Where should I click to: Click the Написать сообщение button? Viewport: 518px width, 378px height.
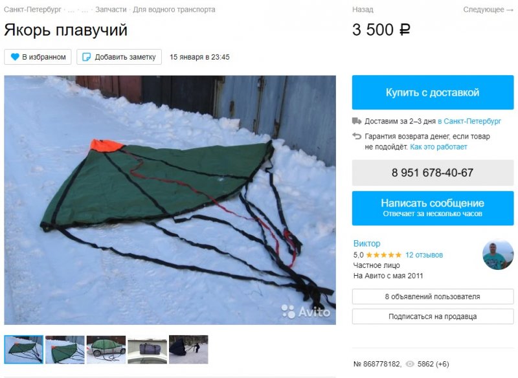point(433,208)
